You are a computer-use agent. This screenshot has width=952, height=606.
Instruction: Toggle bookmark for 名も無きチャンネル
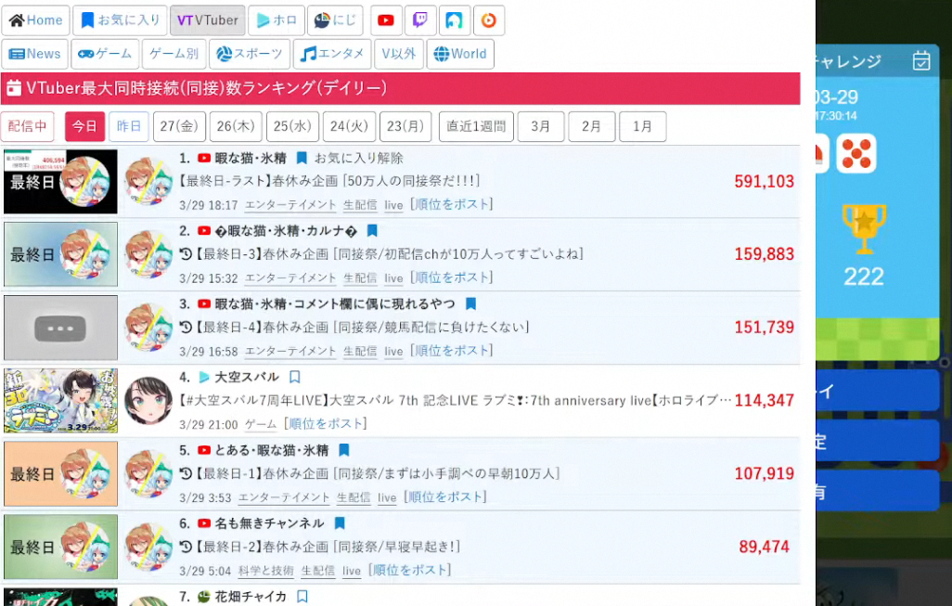click(340, 523)
